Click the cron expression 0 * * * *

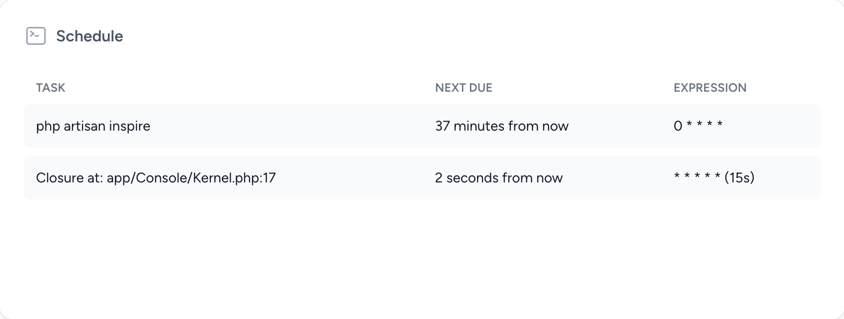click(698, 126)
